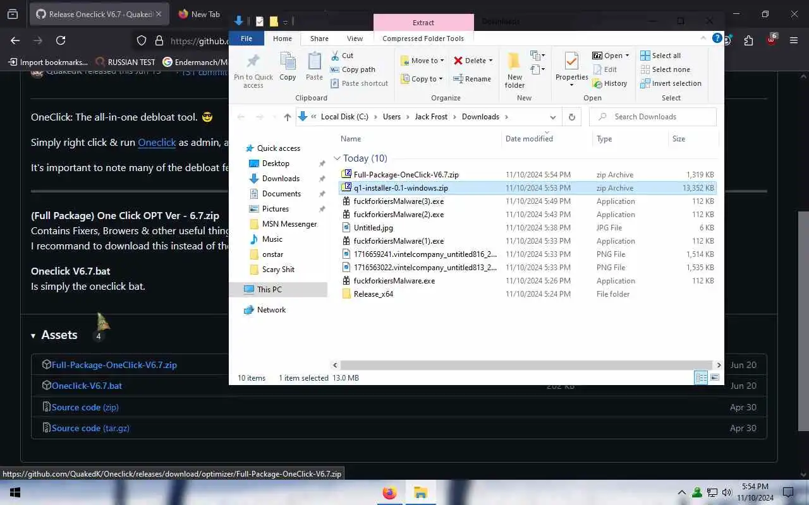
Task: Click the Copy ribbon icon
Action: [x=288, y=66]
